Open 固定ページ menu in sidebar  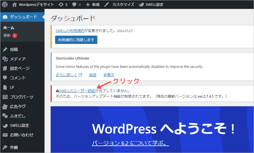(19, 68)
